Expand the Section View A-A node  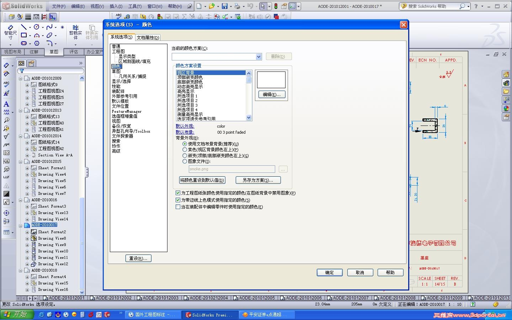(27, 155)
